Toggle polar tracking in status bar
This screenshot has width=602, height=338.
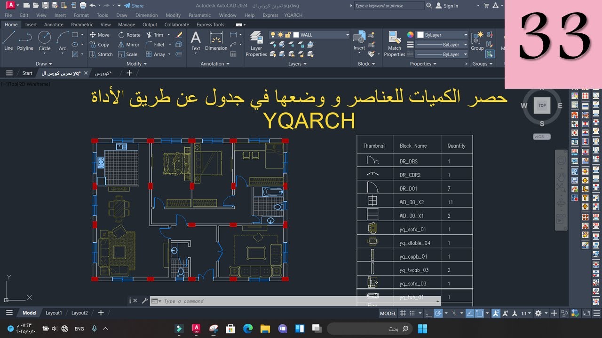[438, 313]
